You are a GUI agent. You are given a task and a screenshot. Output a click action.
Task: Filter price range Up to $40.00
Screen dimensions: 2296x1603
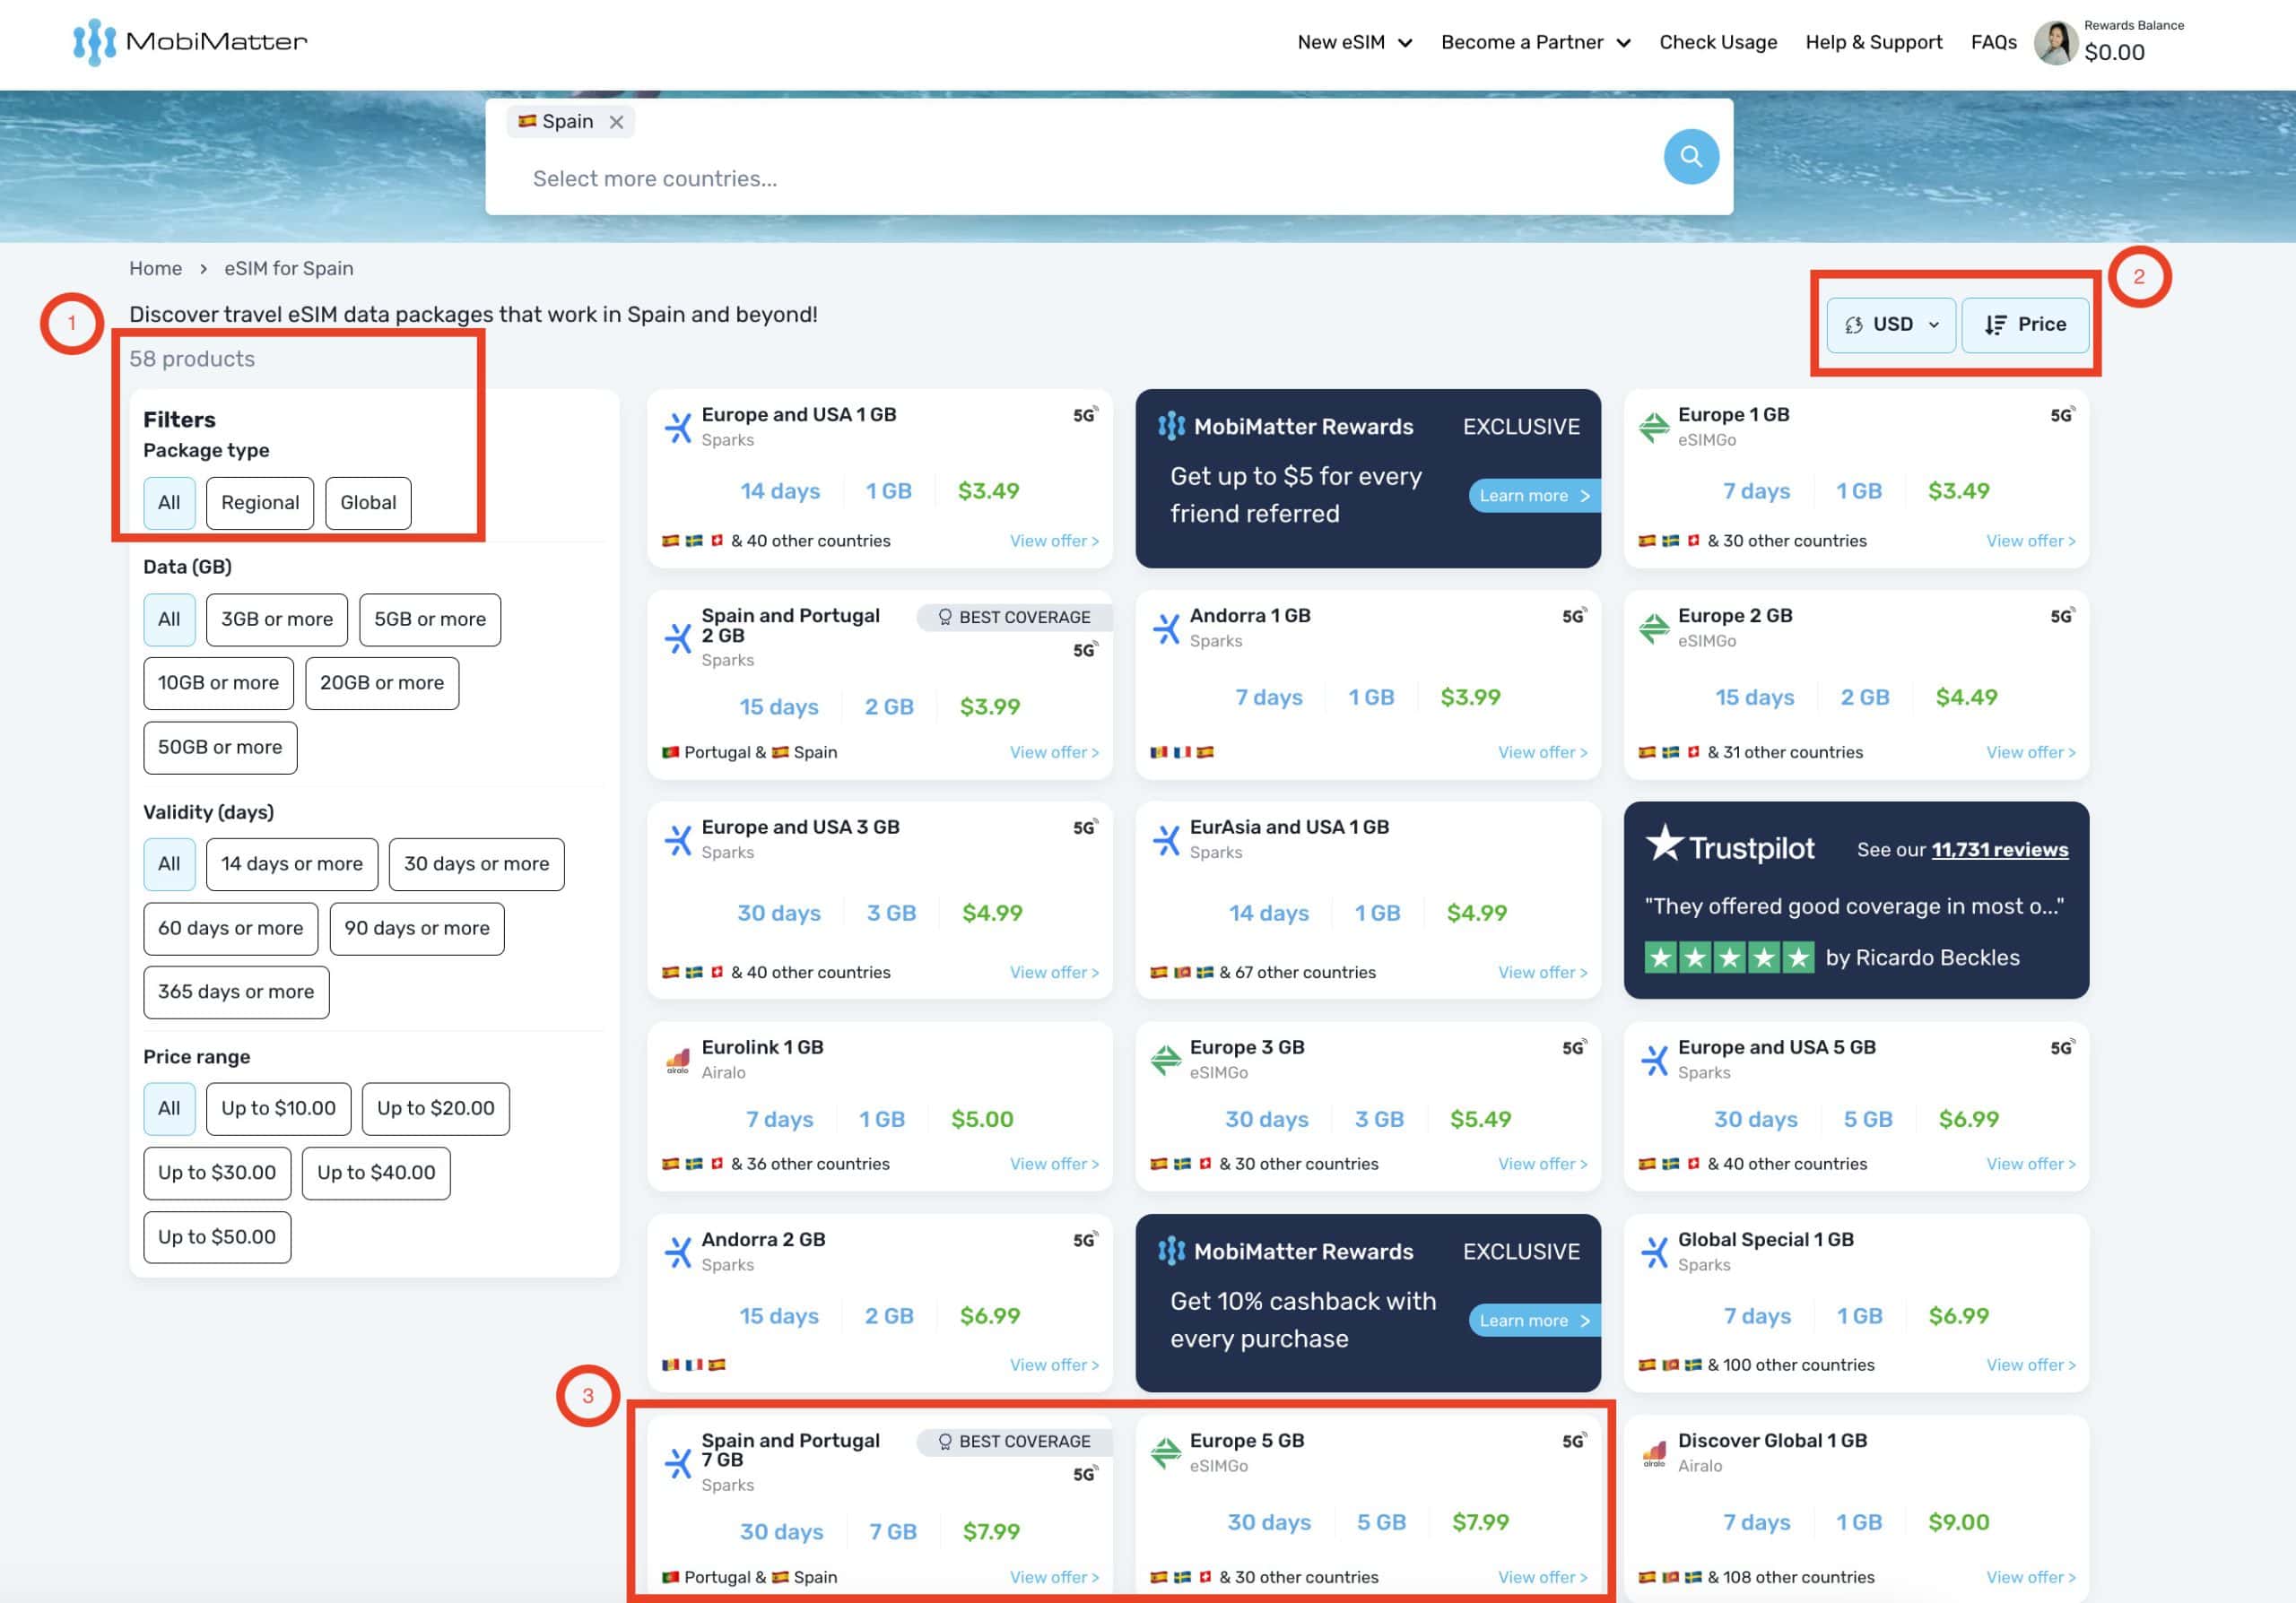click(x=376, y=1174)
